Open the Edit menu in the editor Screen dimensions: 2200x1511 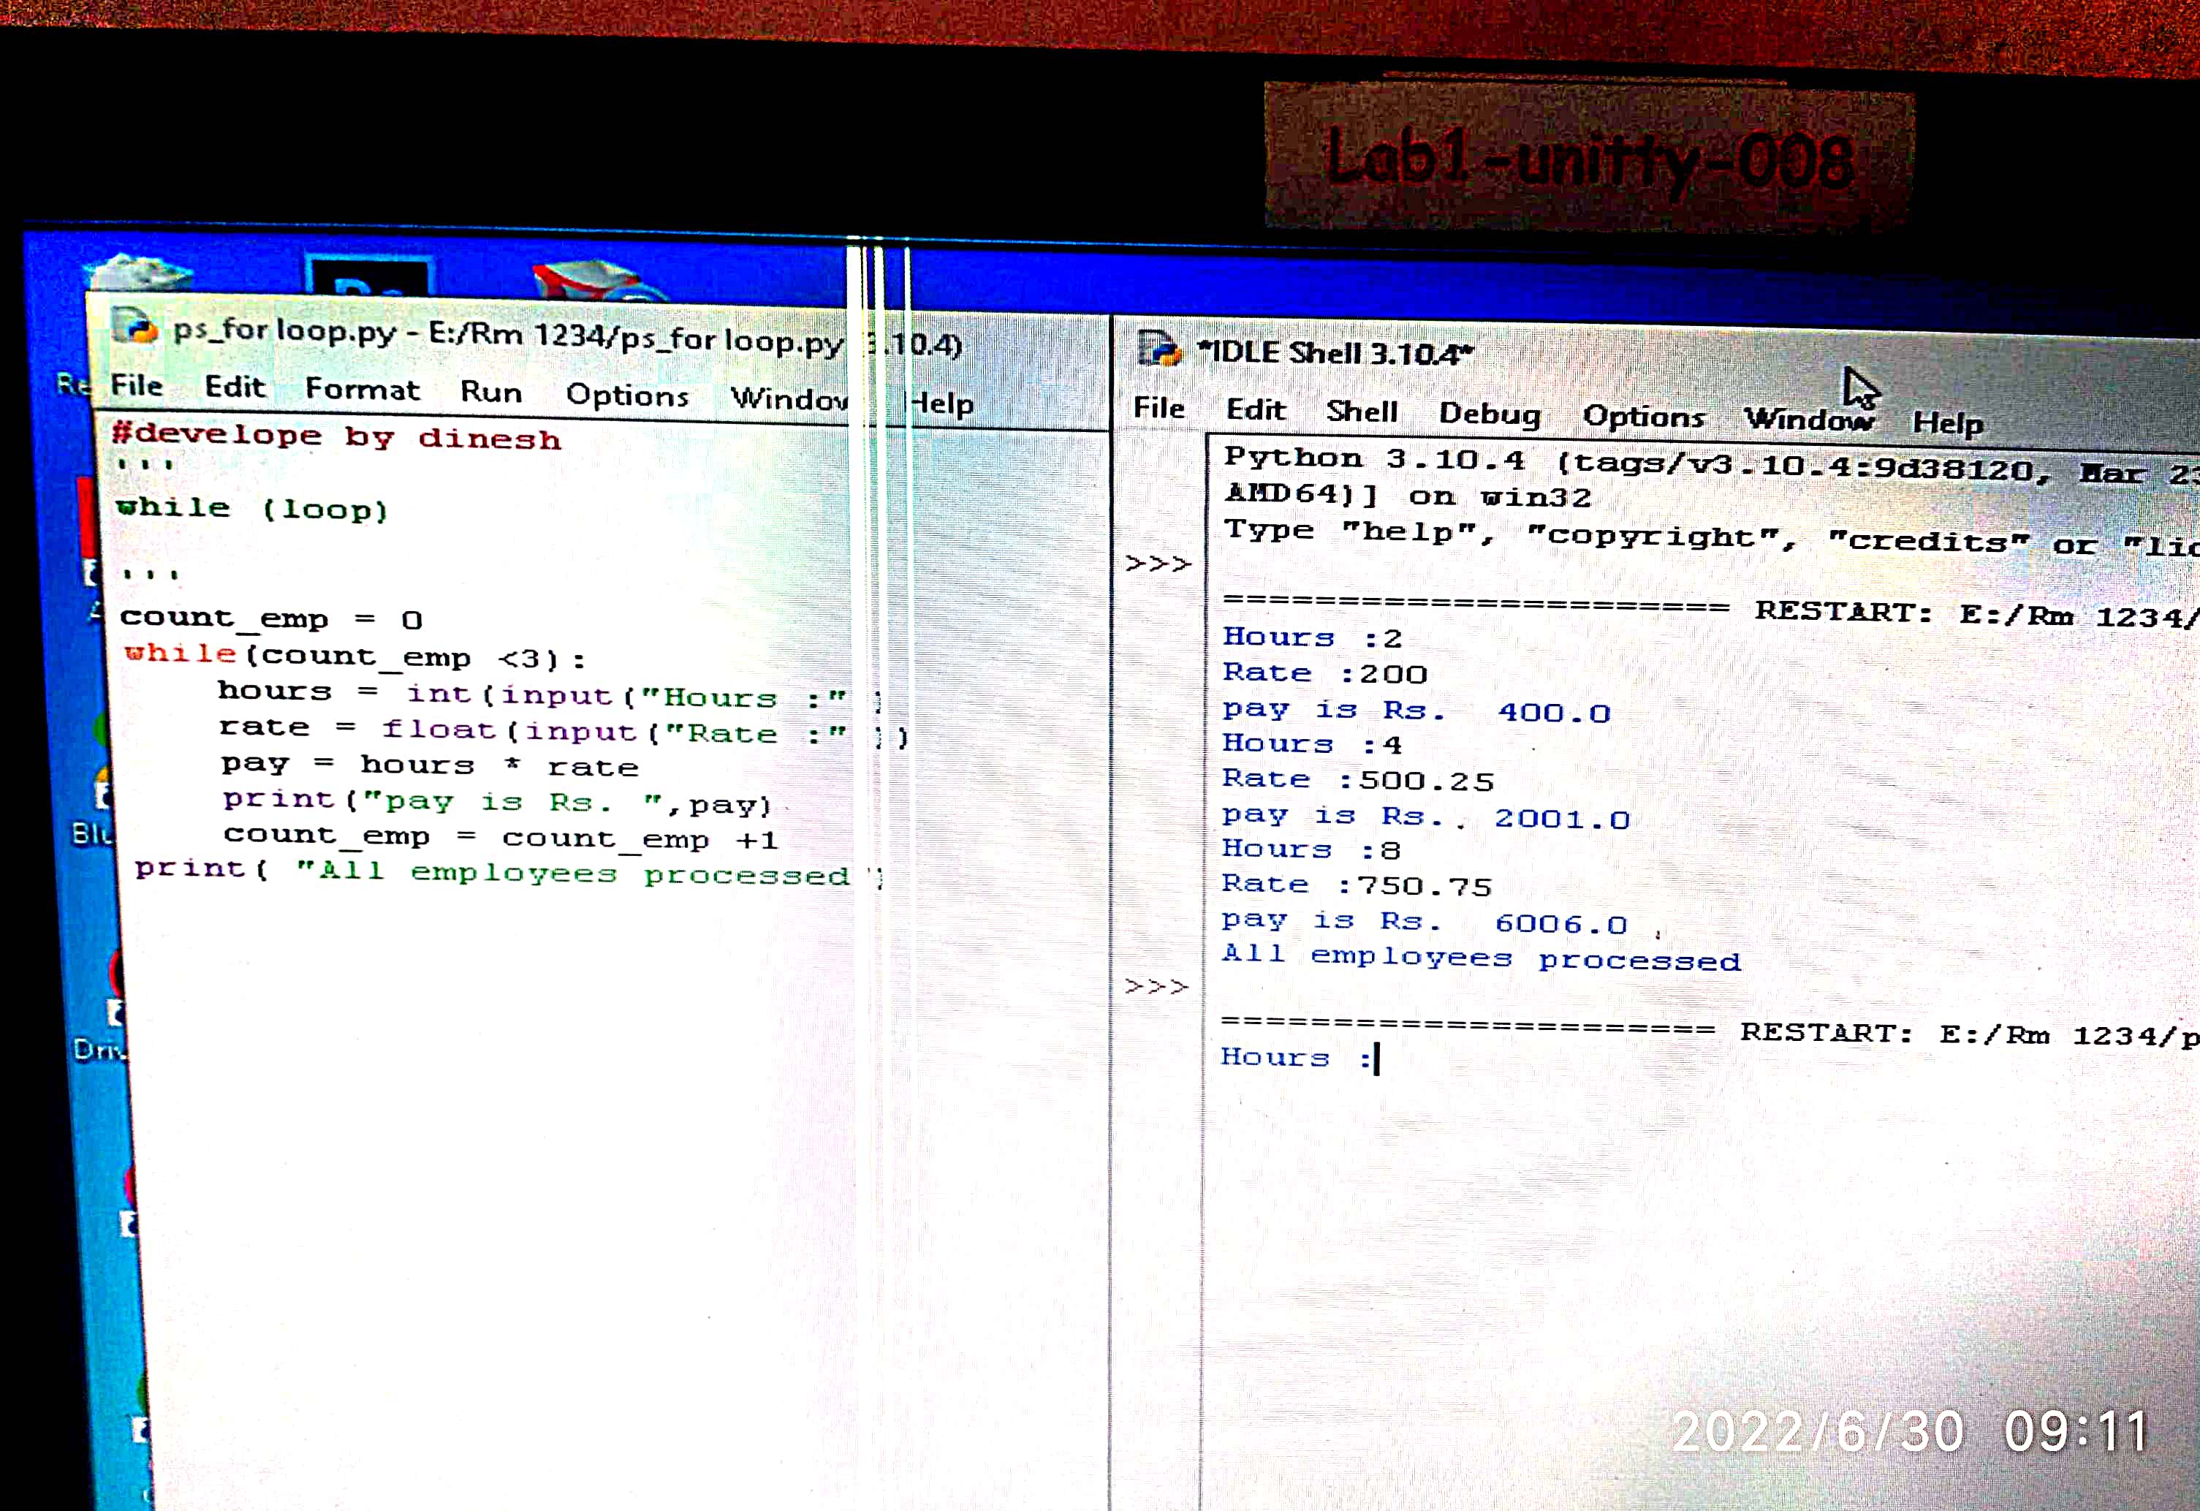(x=235, y=387)
